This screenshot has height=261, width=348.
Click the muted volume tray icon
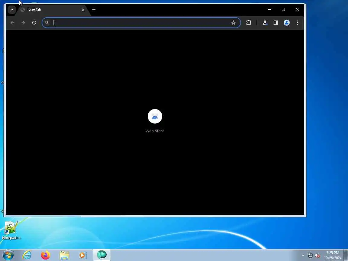coord(317,256)
